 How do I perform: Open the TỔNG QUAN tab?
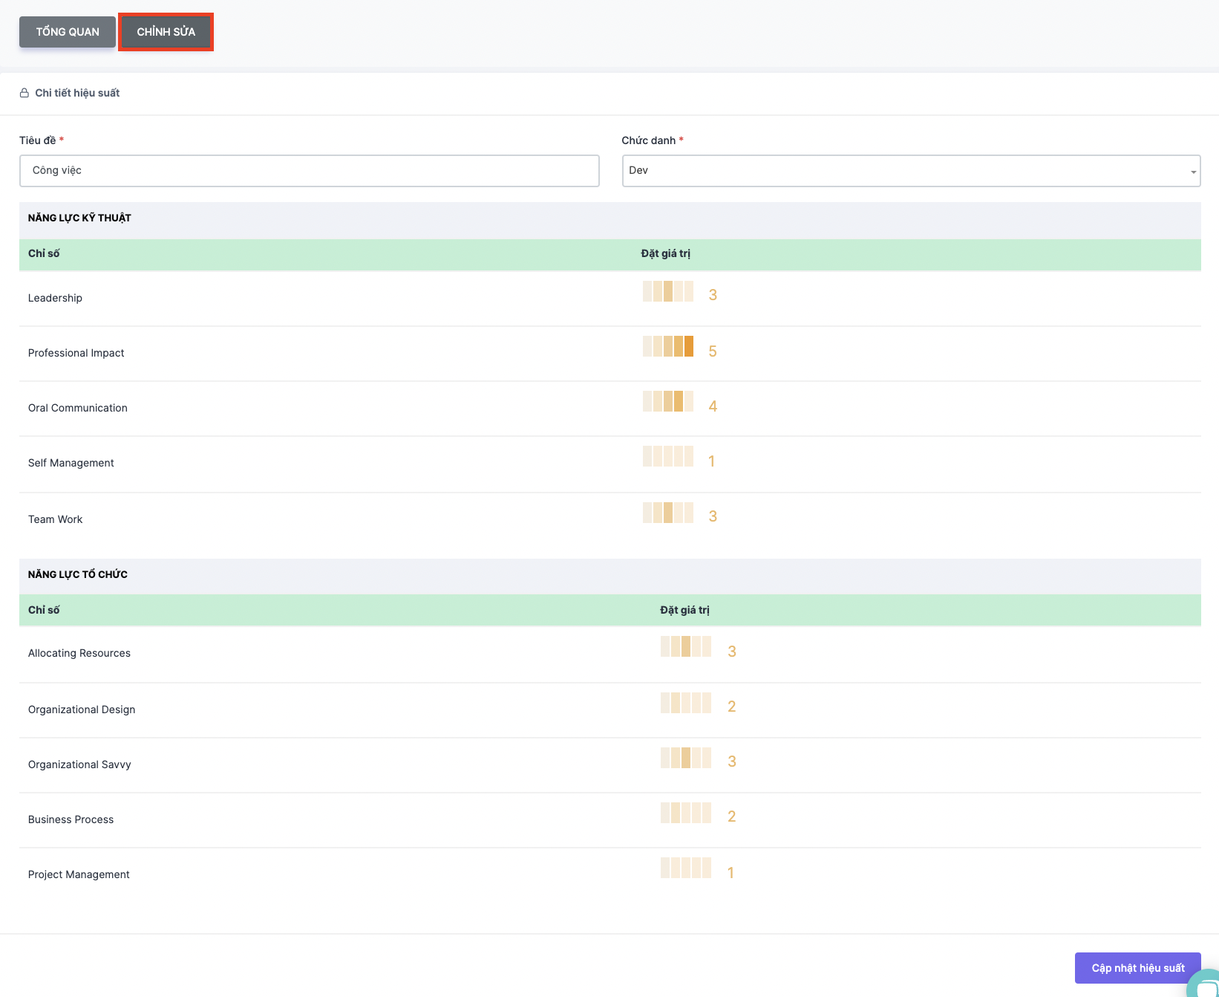[68, 32]
